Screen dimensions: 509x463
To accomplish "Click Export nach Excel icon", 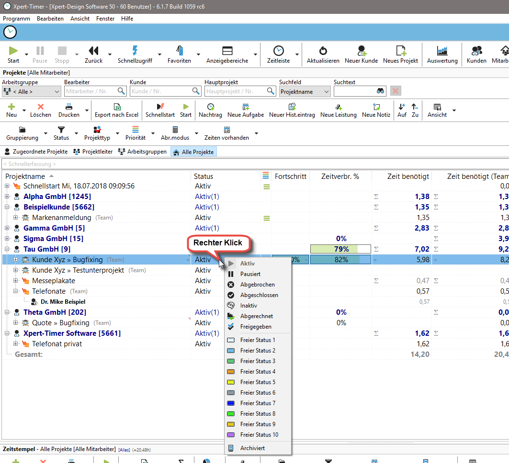I will pos(116,107).
